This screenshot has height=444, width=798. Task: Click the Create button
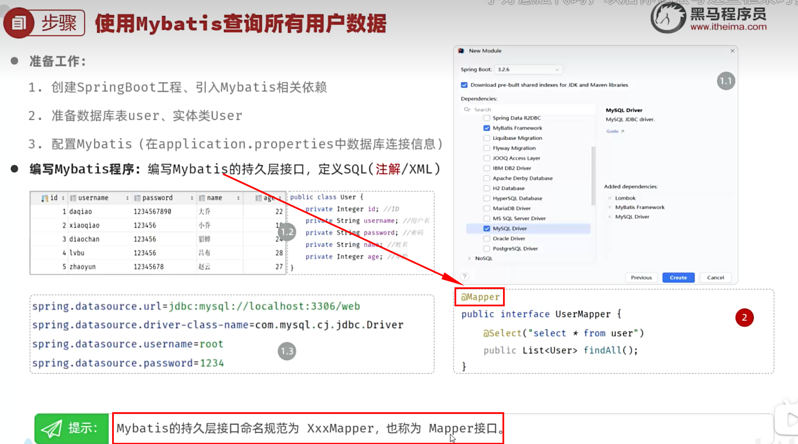pyautogui.click(x=678, y=278)
